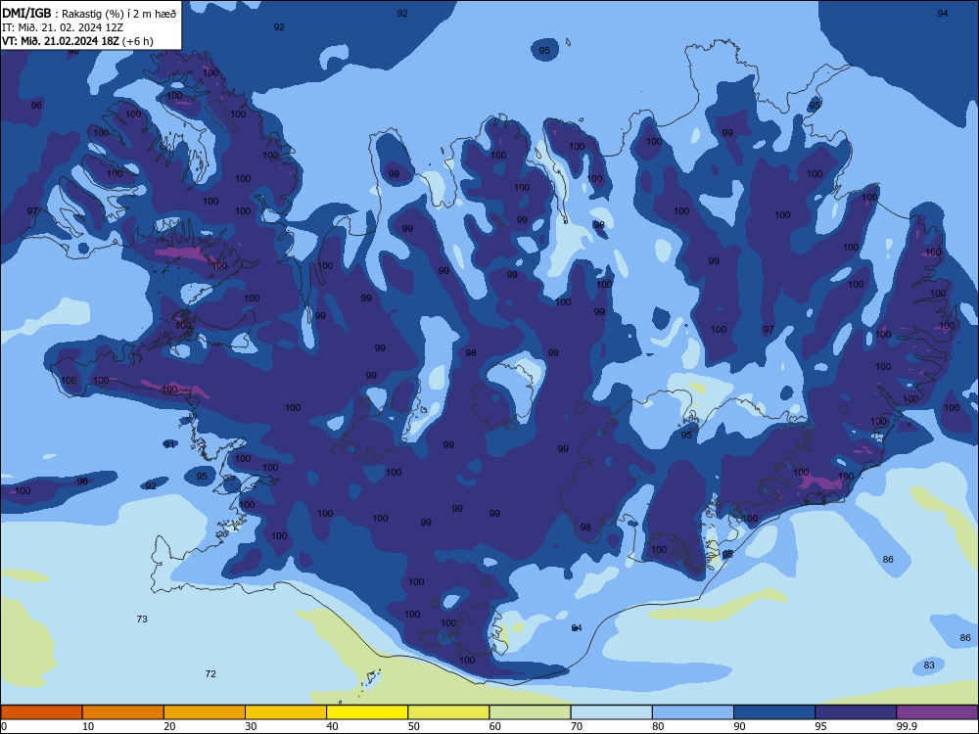The image size is (979, 734).
Task: Click the '40' legend scale label
Action: [332, 726]
